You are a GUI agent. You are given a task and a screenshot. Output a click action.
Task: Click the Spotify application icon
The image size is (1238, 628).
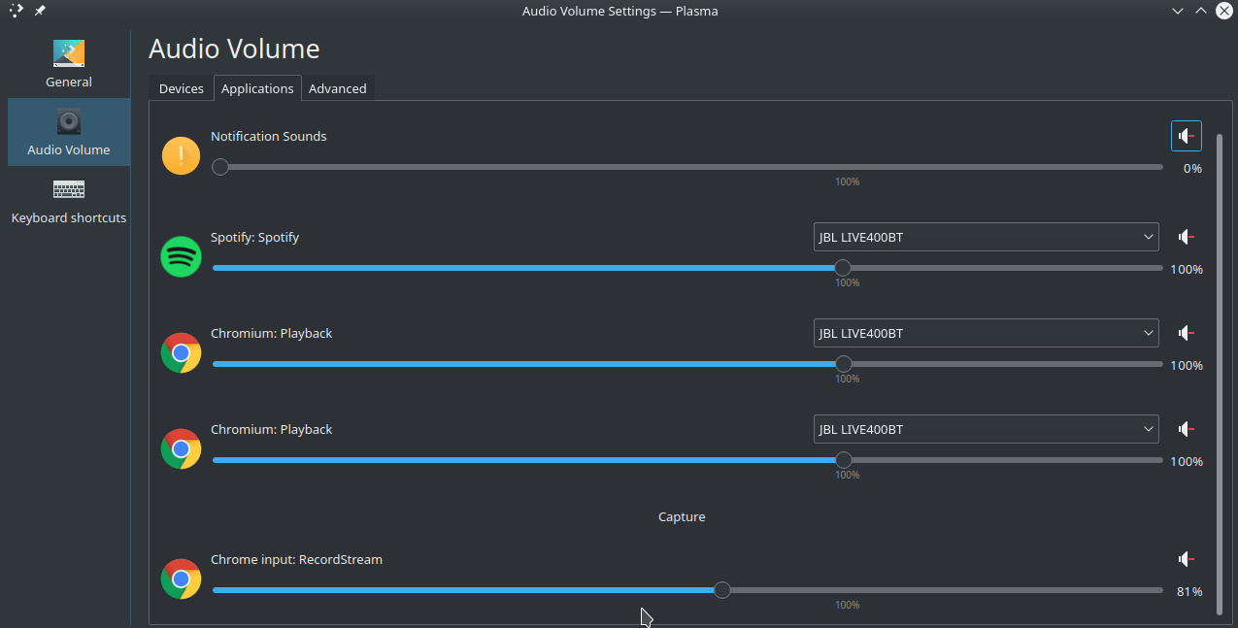pyautogui.click(x=181, y=255)
